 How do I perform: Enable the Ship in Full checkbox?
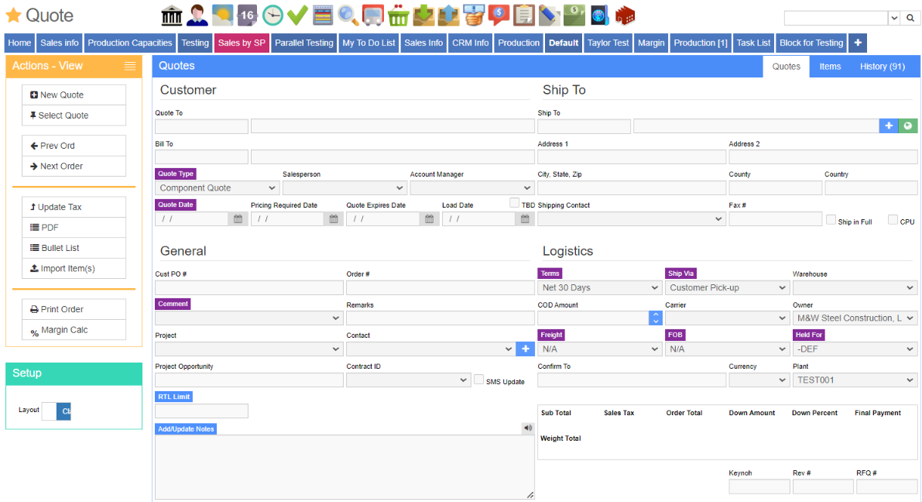(x=831, y=220)
